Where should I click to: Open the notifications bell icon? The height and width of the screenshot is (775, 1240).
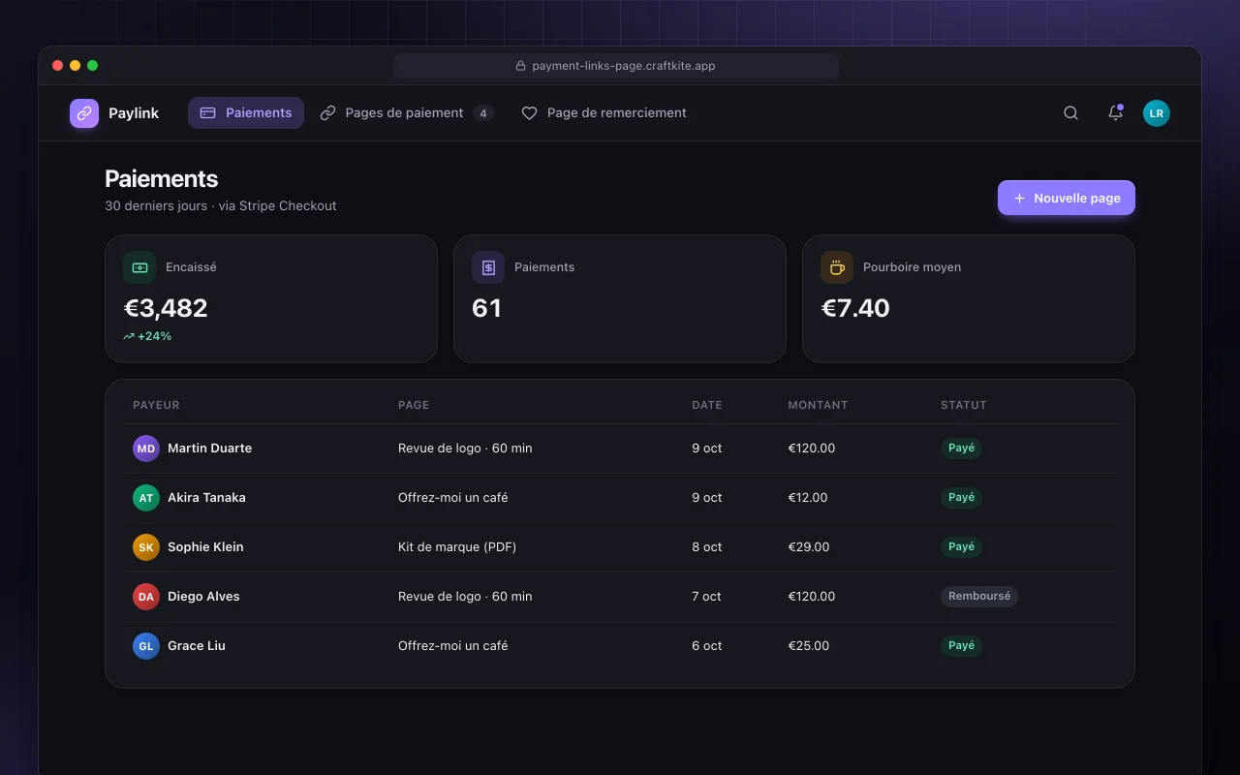click(1115, 113)
